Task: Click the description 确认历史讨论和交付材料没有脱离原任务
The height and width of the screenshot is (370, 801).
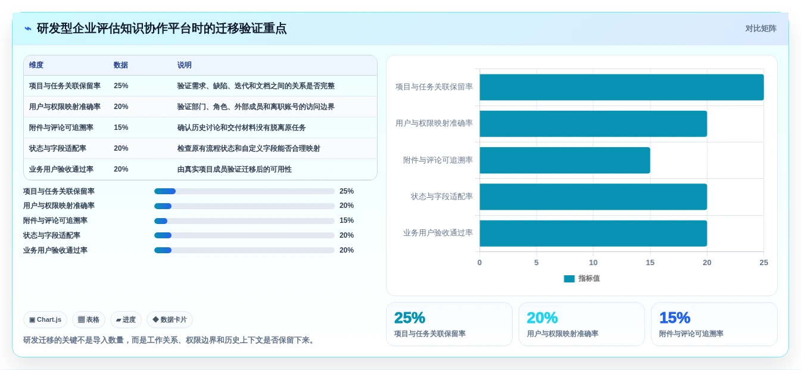Action: 242,128
